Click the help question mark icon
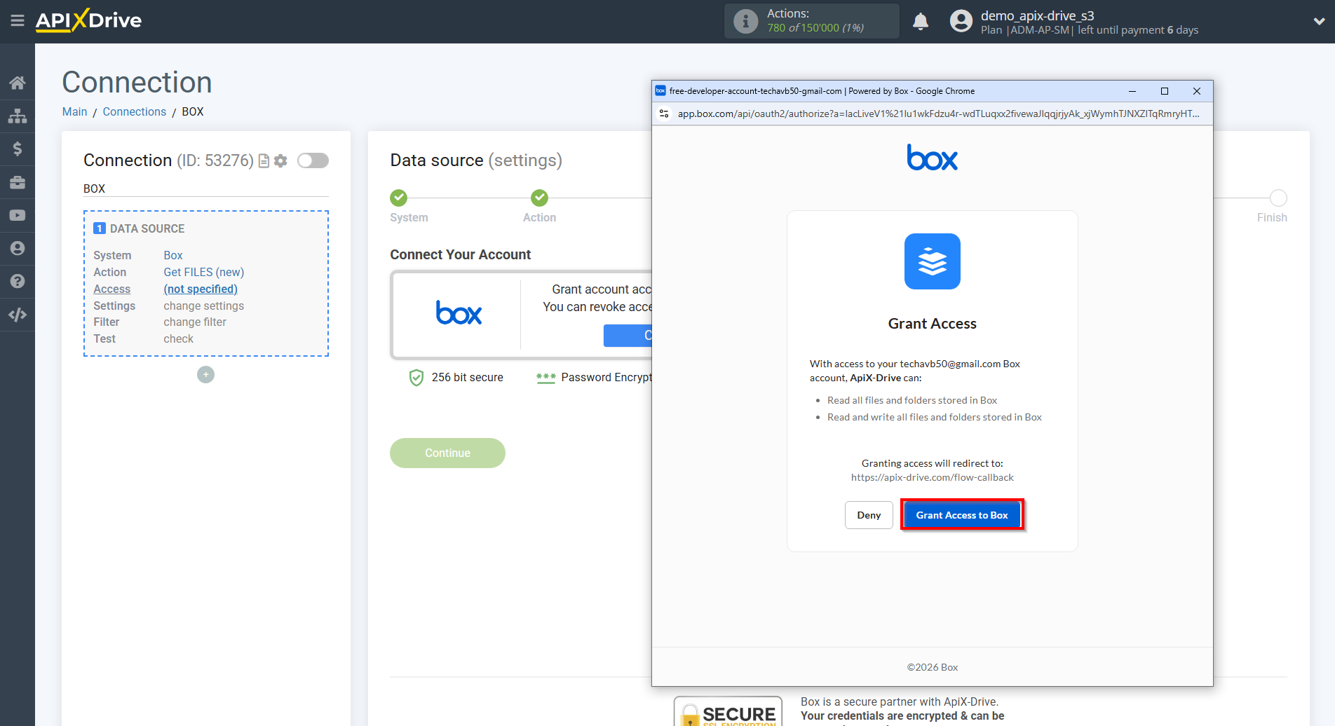 (18, 280)
